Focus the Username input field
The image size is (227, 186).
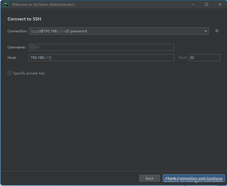[x=101, y=47]
